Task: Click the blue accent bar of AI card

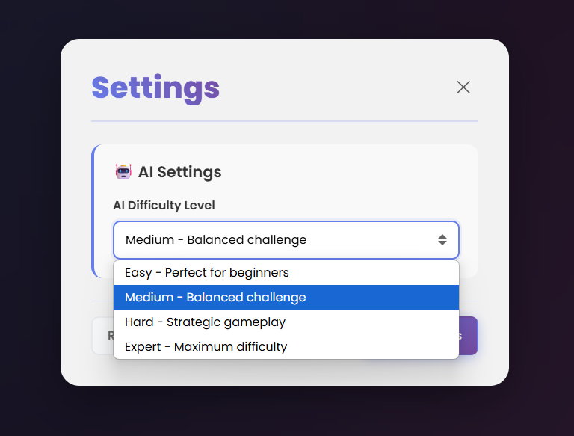Action: (x=93, y=211)
